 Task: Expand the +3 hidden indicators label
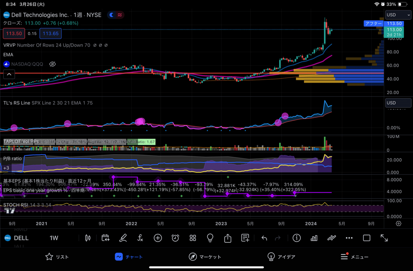coord(6,168)
